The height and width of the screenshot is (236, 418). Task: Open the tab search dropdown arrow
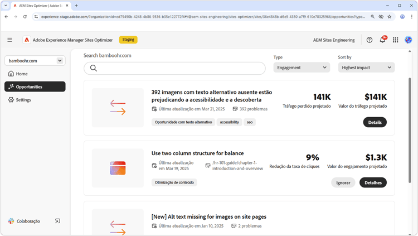[6, 6]
